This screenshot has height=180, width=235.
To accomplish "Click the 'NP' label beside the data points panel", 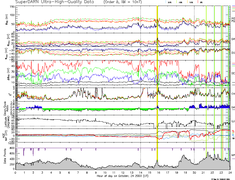I will point(233,155).
